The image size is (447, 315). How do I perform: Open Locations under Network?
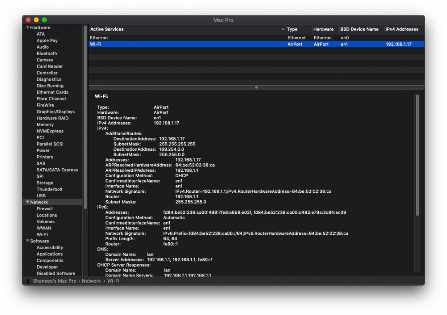click(47, 215)
